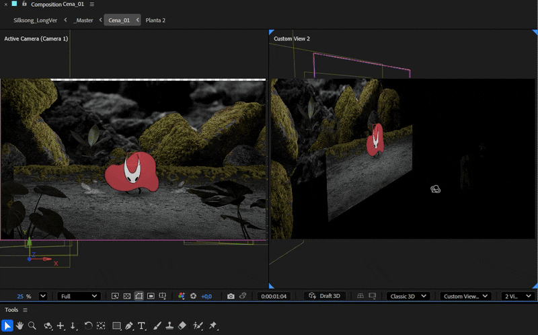Select the Zoom magnifier tool
538x335 pixels.
(x=32, y=326)
